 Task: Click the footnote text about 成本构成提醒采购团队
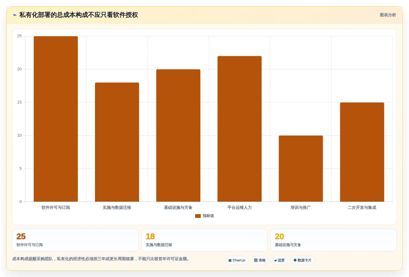(x=102, y=259)
